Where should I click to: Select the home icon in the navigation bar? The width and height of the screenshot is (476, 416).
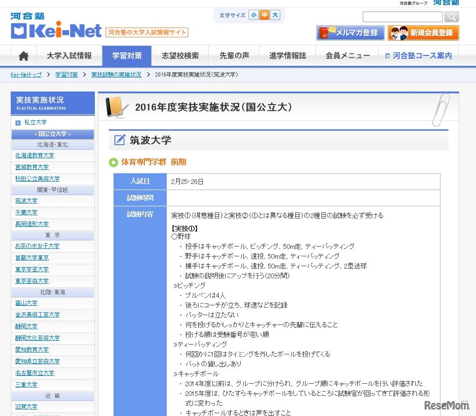point(23,55)
